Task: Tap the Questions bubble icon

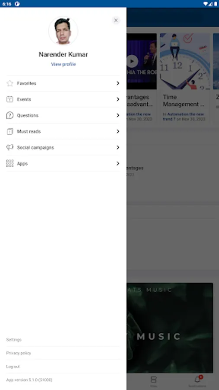Action: (10, 115)
